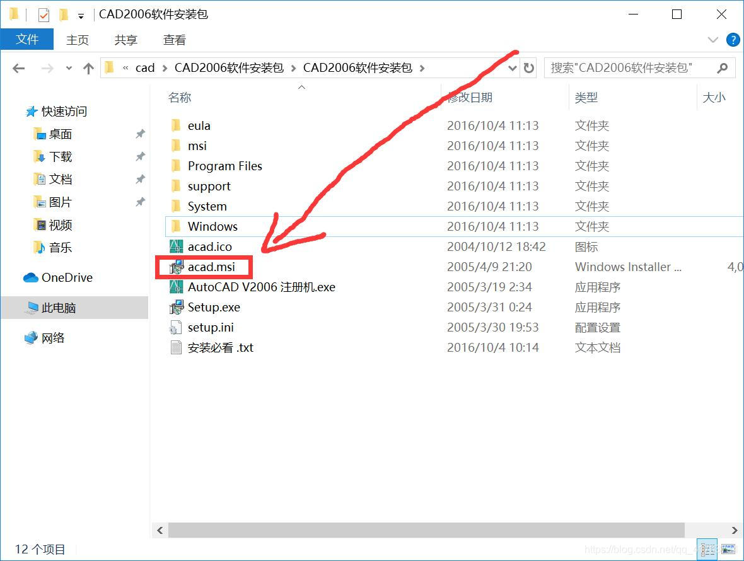The image size is (744, 561).
Task: Open the recent locations dropdown
Action: tap(69, 68)
